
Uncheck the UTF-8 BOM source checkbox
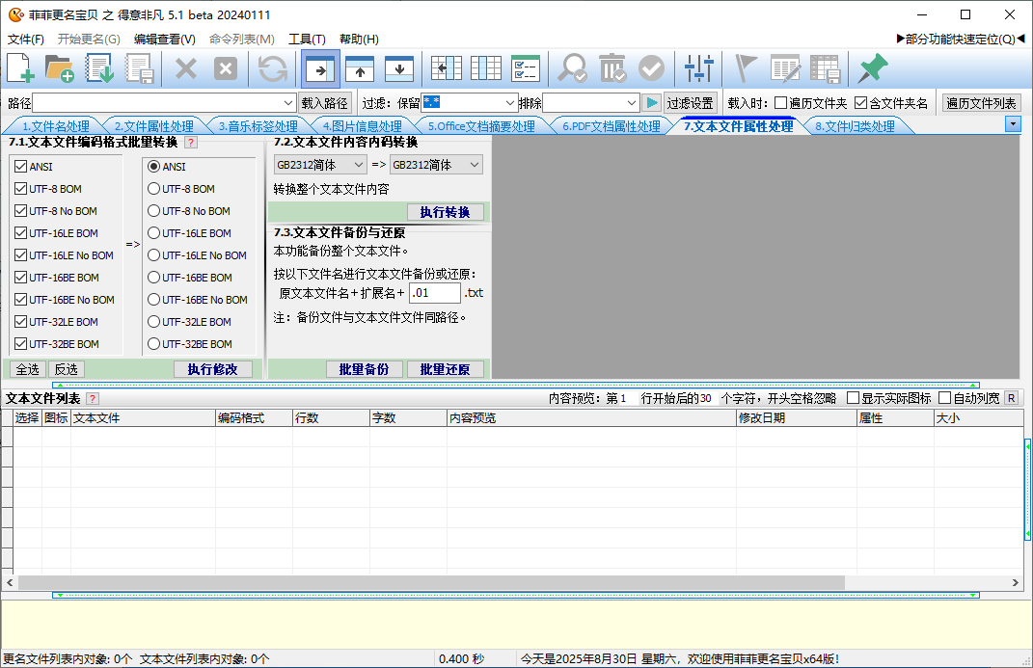20,189
